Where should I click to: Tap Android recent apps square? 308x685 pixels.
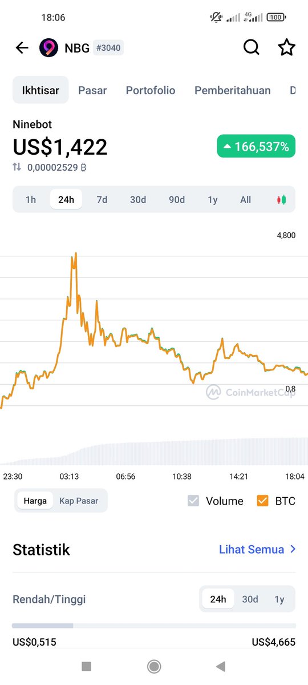point(86,666)
